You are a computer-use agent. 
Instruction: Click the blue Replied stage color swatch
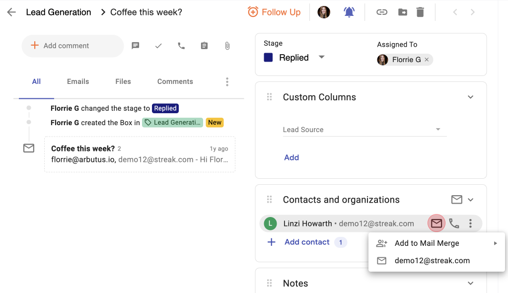coord(268,58)
